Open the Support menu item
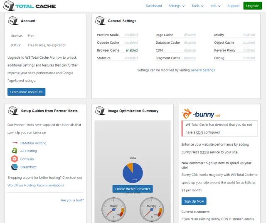Viewport: 266px width, 223px height. pyautogui.click(x=233, y=6)
